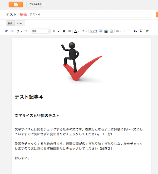Screen dimensions: 158x174
Task: Click the リンク link button
Action: coord(93,31)
